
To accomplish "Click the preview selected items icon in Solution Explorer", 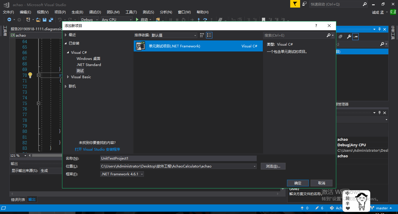I will [x=355, y=37].
